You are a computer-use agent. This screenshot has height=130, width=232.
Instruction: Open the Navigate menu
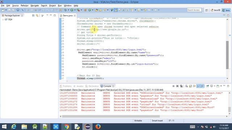point(35,6)
